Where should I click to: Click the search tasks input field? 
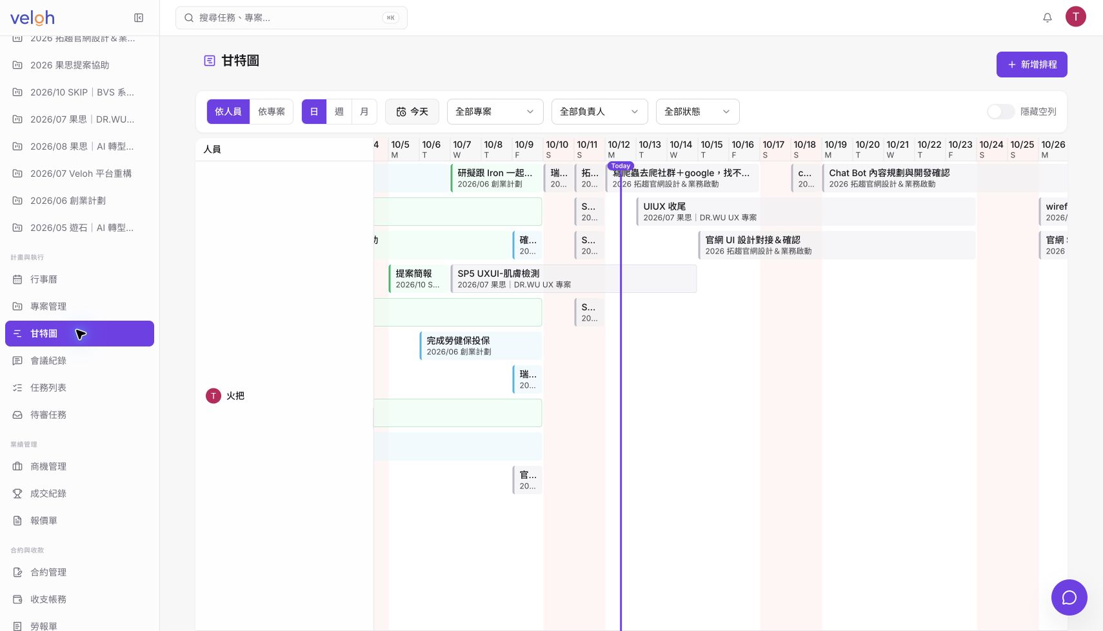tap(292, 18)
